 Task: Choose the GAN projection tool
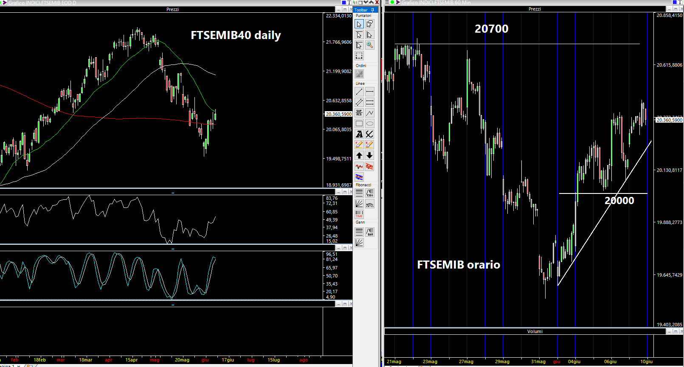tap(370, 232)
